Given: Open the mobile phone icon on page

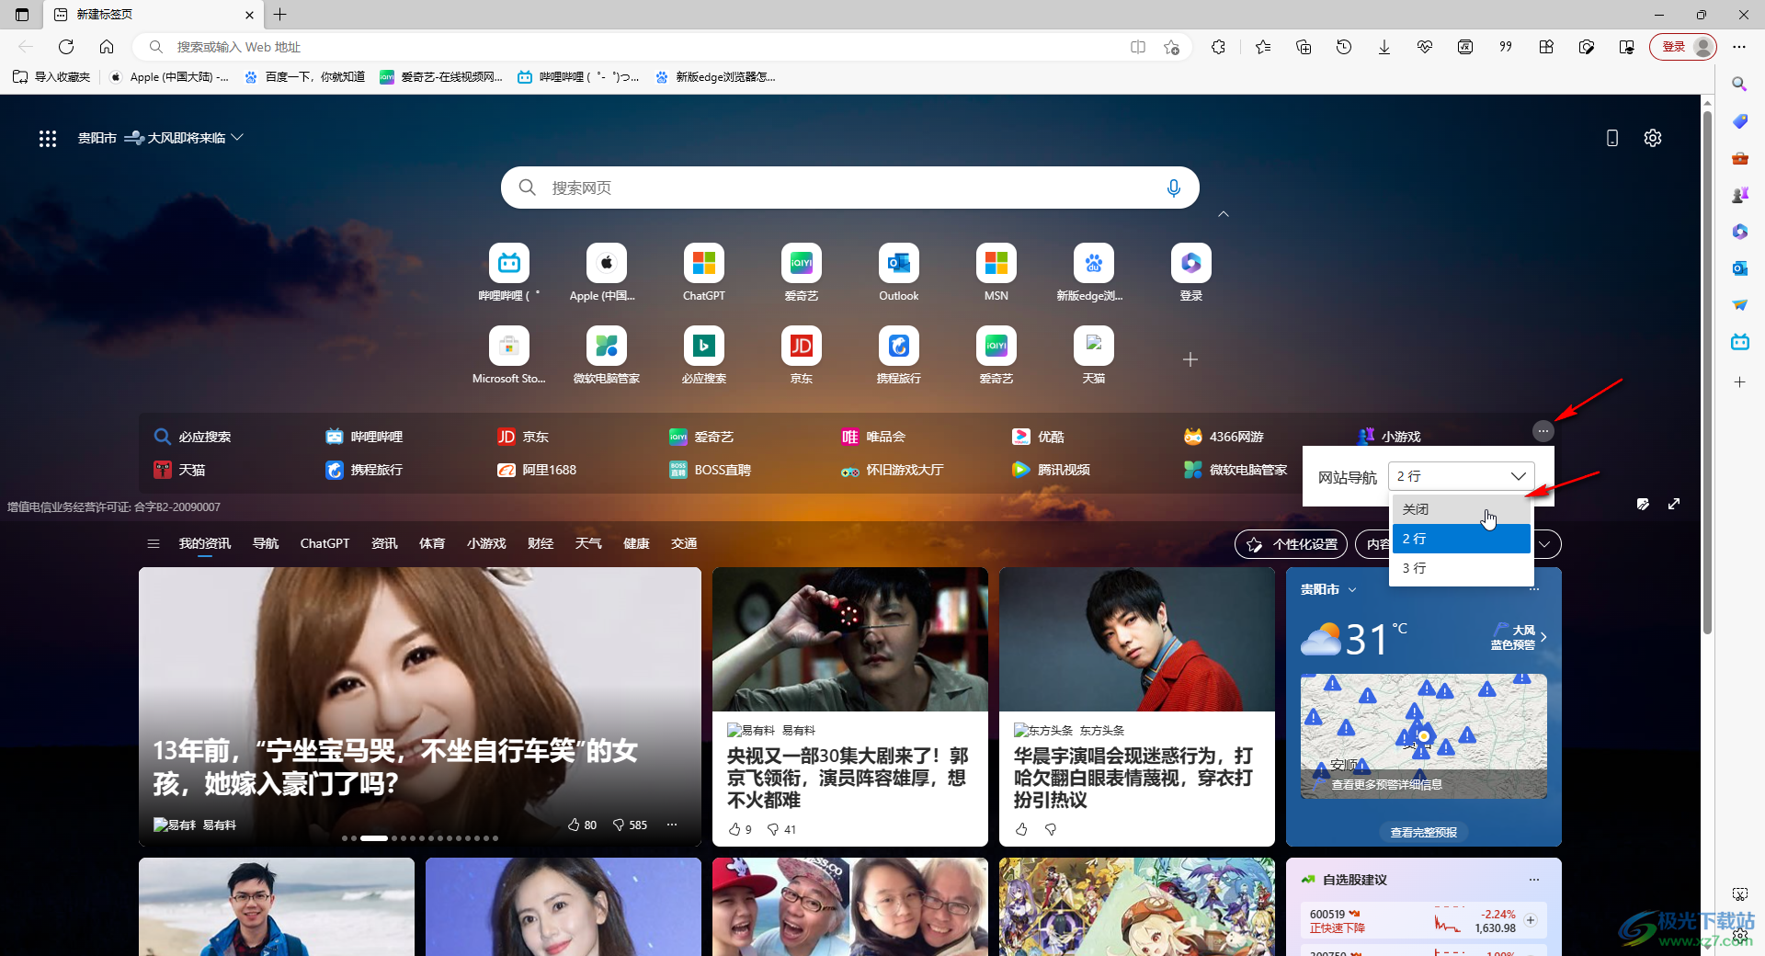Looking at the screenshot, I should point(1612,138).
